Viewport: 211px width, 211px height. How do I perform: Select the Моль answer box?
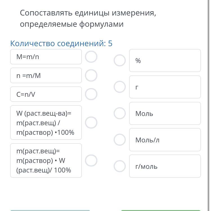[165, 113]
